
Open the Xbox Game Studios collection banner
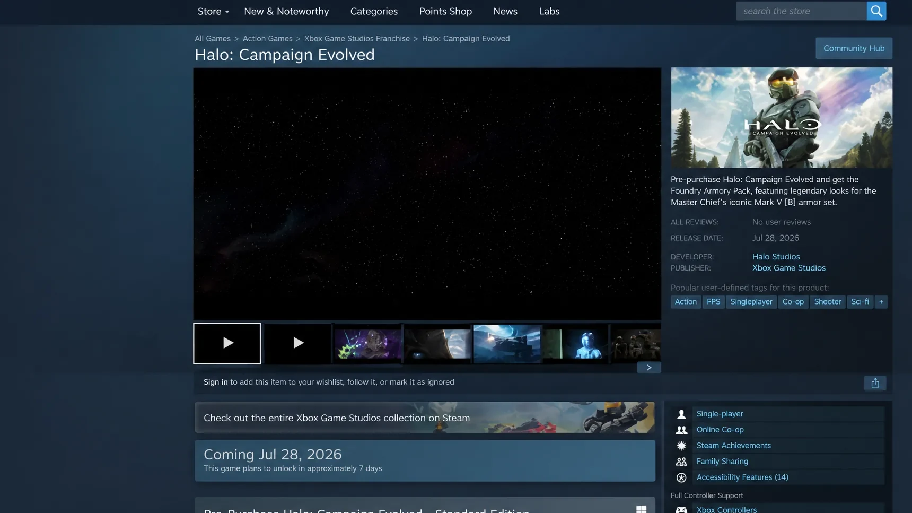(x=425, y=418)
